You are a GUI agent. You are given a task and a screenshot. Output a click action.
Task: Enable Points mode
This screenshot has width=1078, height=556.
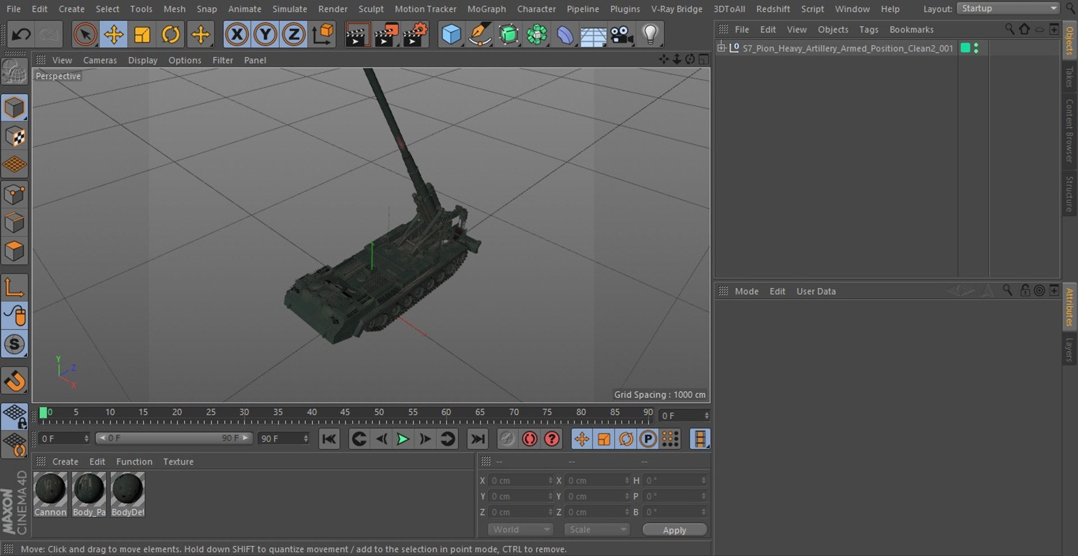tap(15, 194)
